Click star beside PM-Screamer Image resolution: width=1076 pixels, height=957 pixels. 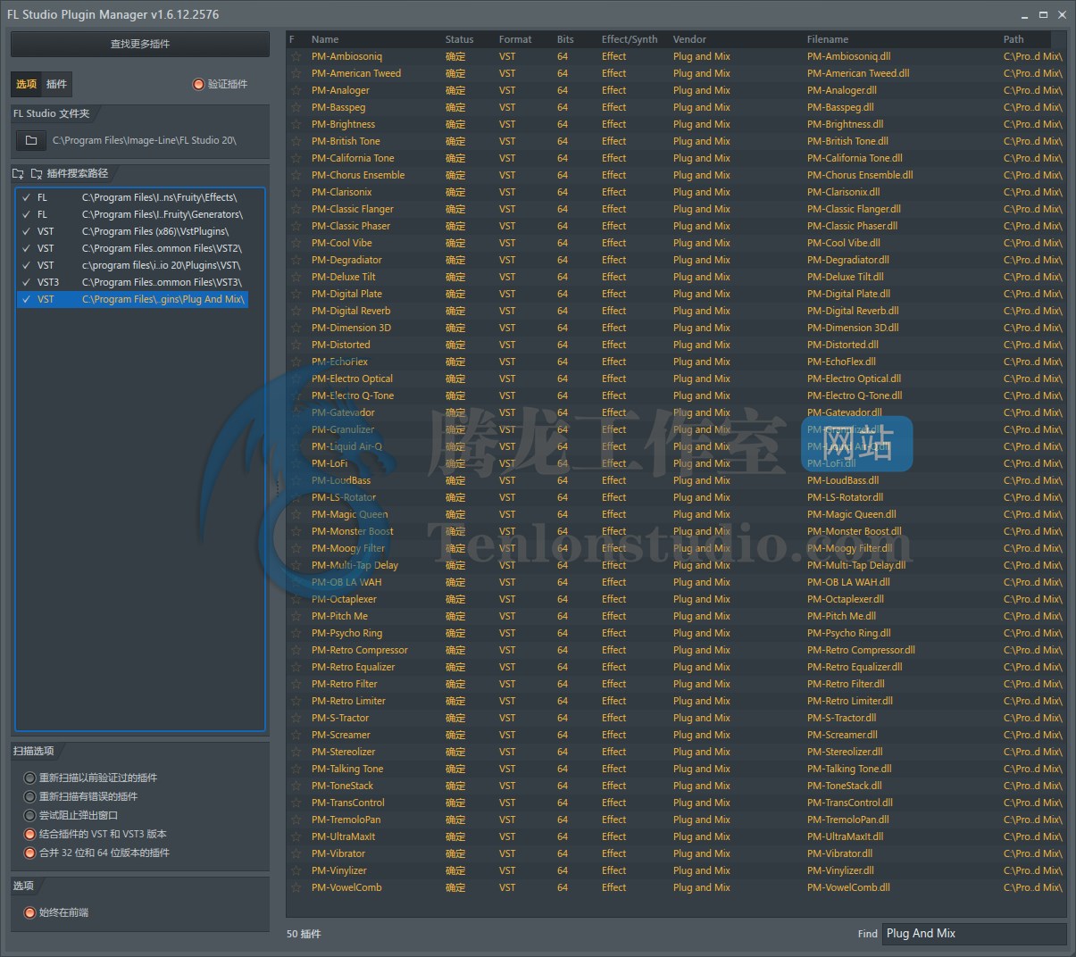pos(296,735)
